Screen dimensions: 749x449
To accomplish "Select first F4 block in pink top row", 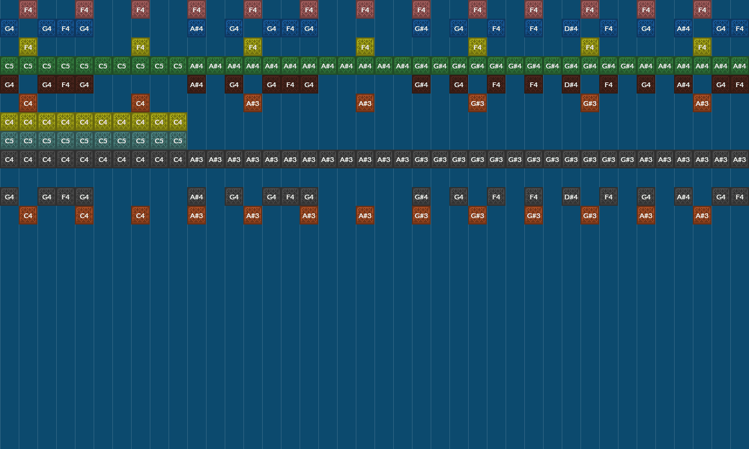I will [28, 9].
